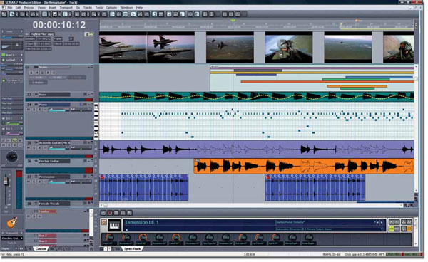Viewport: 428px width, 262px height.
Task: Open the File menu
Action: 9,8
